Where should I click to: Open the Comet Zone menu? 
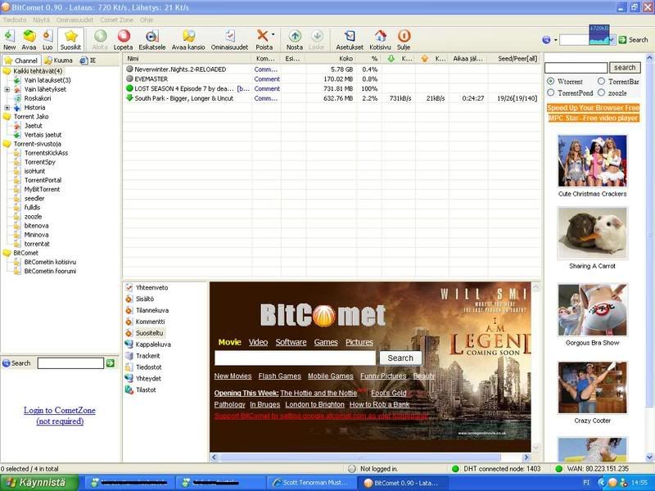tap(118, 20)
